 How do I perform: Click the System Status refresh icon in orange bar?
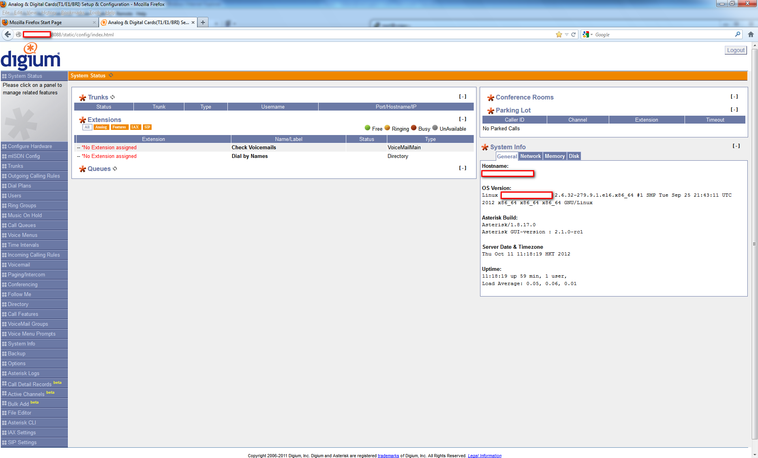tap(111, 75)
